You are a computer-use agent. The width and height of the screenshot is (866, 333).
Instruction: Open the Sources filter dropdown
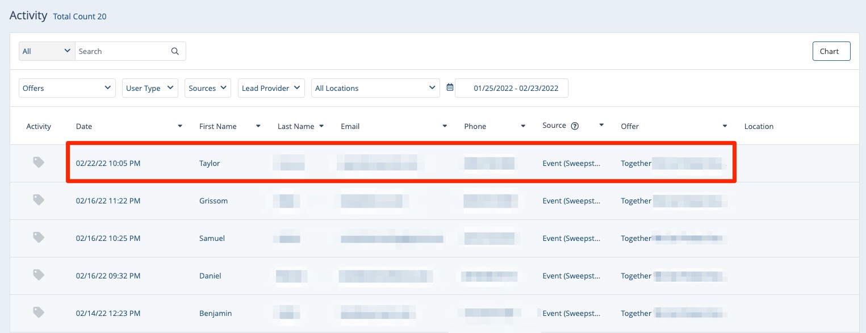208,88
